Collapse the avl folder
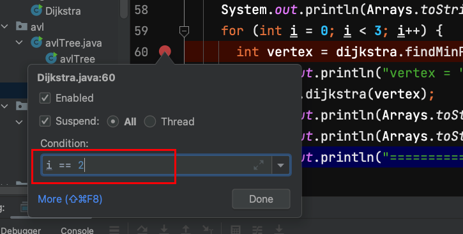The height and width of the screenshot is (234, 463). [4, 27]
